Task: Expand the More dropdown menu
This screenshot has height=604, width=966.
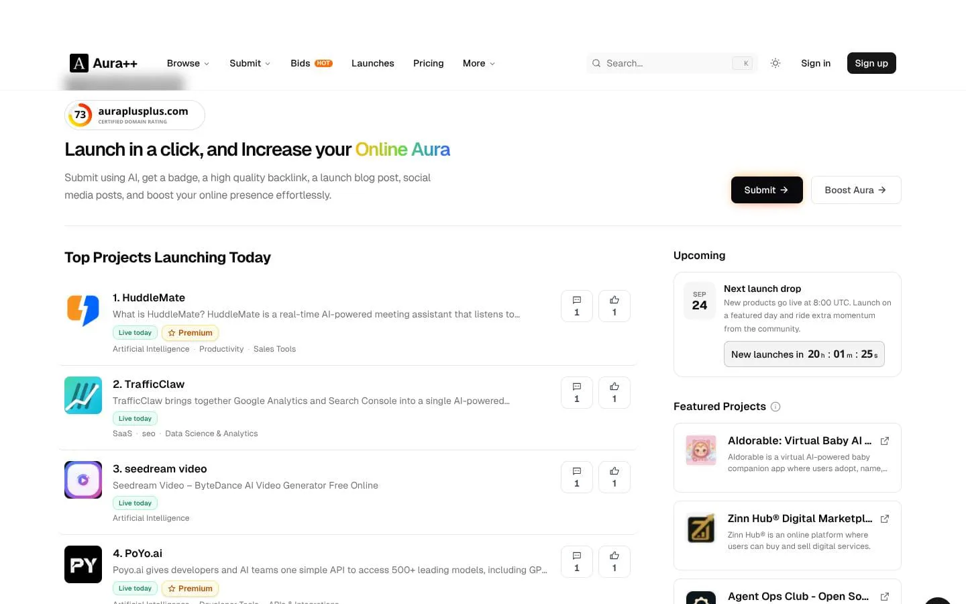Action: 479,63
